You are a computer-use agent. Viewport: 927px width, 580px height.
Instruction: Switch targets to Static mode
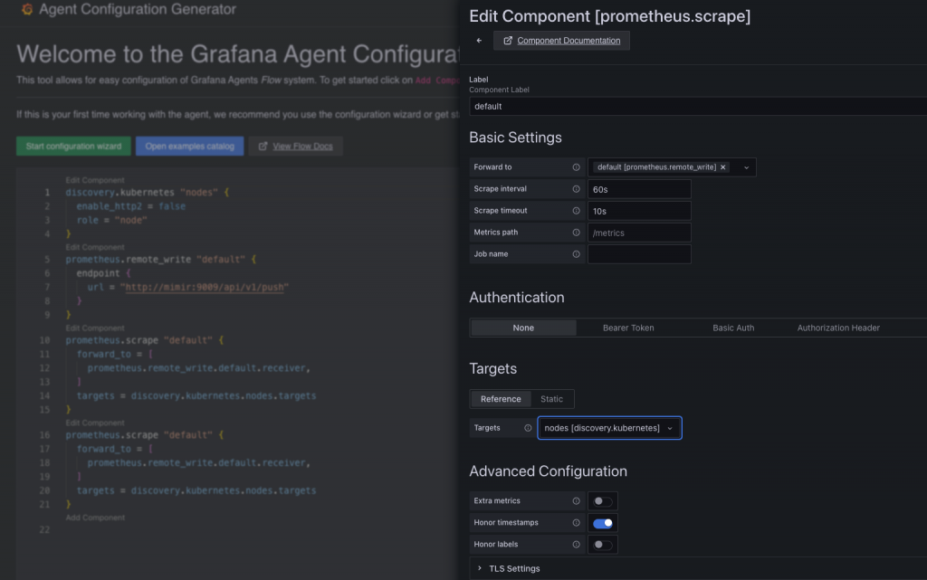[551, 399]
